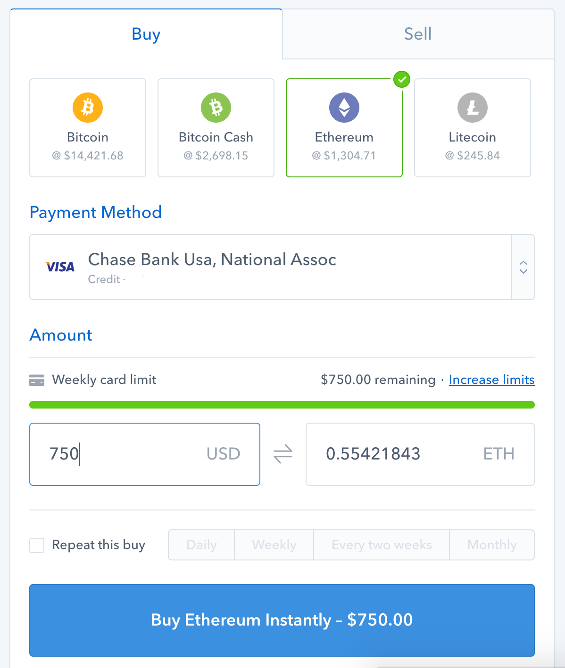Viewport: 565px width, 668px height.
Task: Choose the green Bitcoin Cash icon
Action: pyautogui.click(x=216, y=107)
